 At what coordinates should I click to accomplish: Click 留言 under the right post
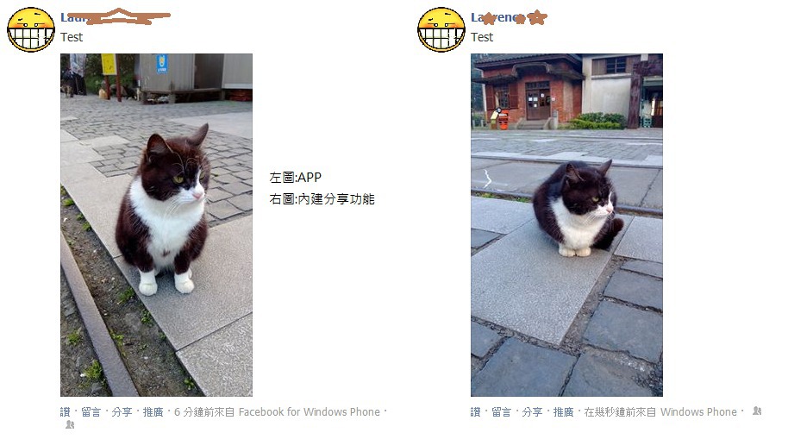(501, 412)
